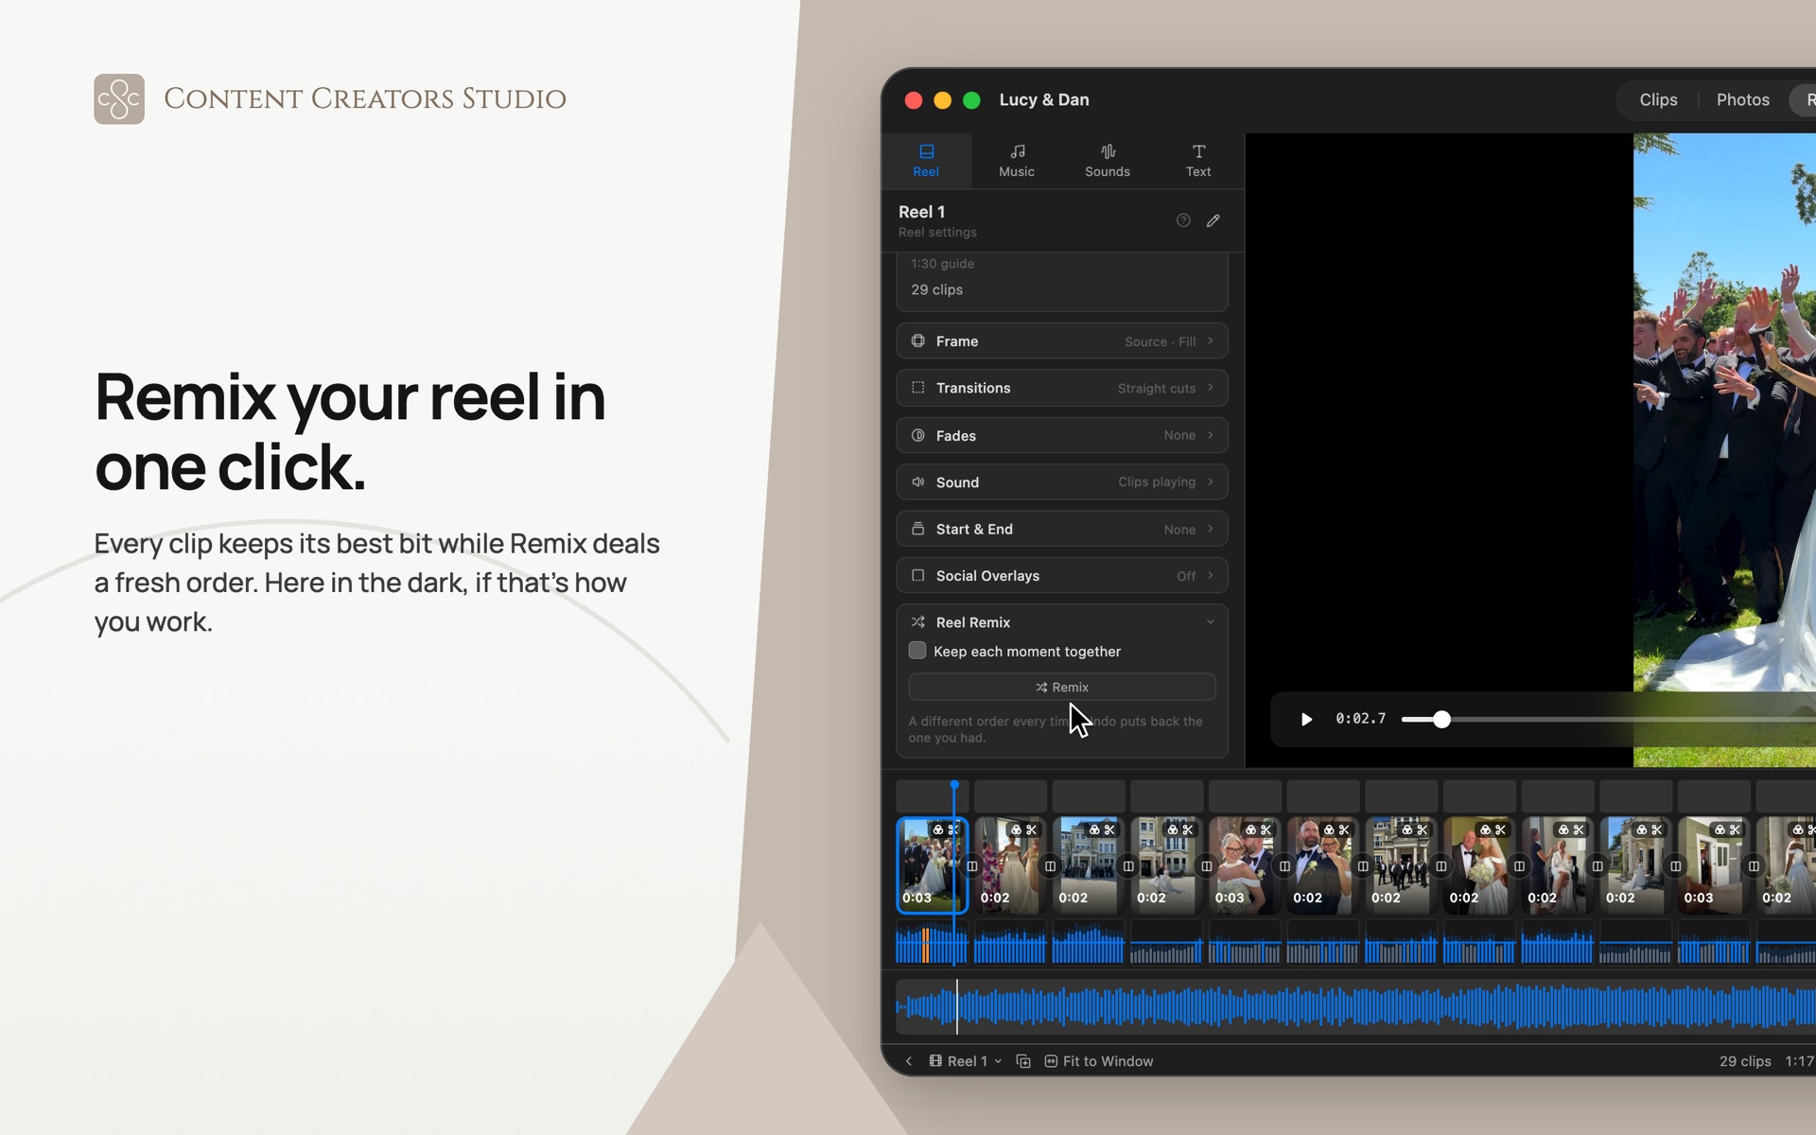Click scissors icon on the bridesmaids clip

pyautogui.click(x=1032, y=829)
